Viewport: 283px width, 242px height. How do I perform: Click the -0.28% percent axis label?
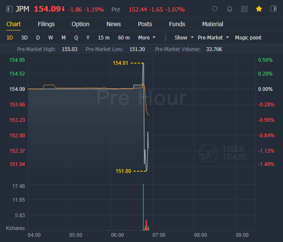266,105
